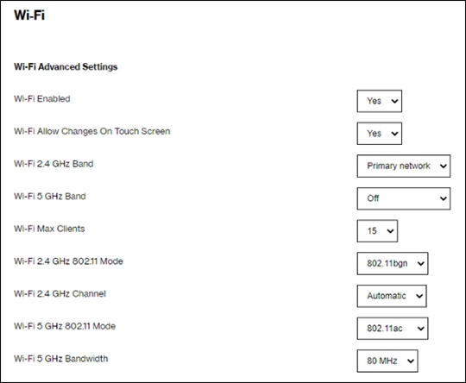This screenshot has width=466, height=383.
Task: Click the chevron arrow beside 802.11bgn
Action: (420, 264)
